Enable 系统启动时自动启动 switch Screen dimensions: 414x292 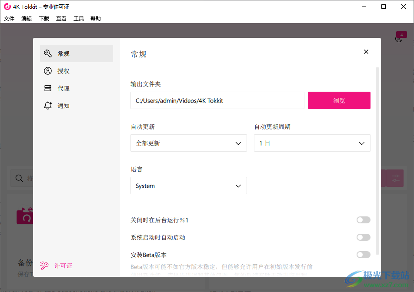[x=363, y=237]
